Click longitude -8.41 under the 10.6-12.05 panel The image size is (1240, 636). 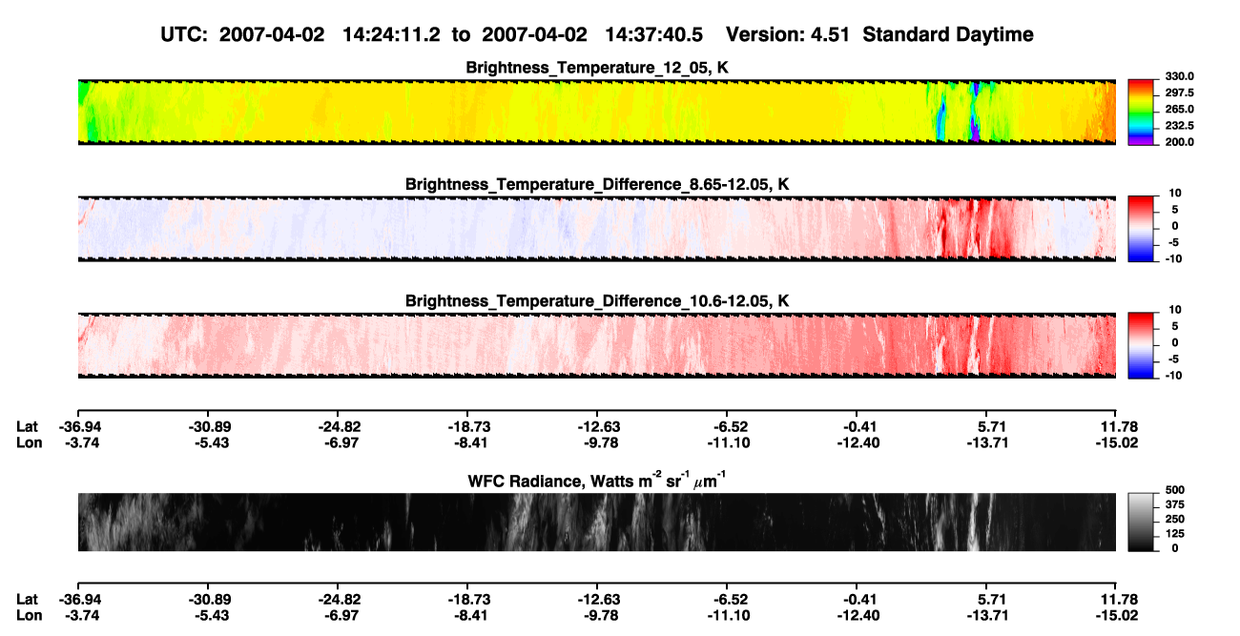(x=466, y=441)
